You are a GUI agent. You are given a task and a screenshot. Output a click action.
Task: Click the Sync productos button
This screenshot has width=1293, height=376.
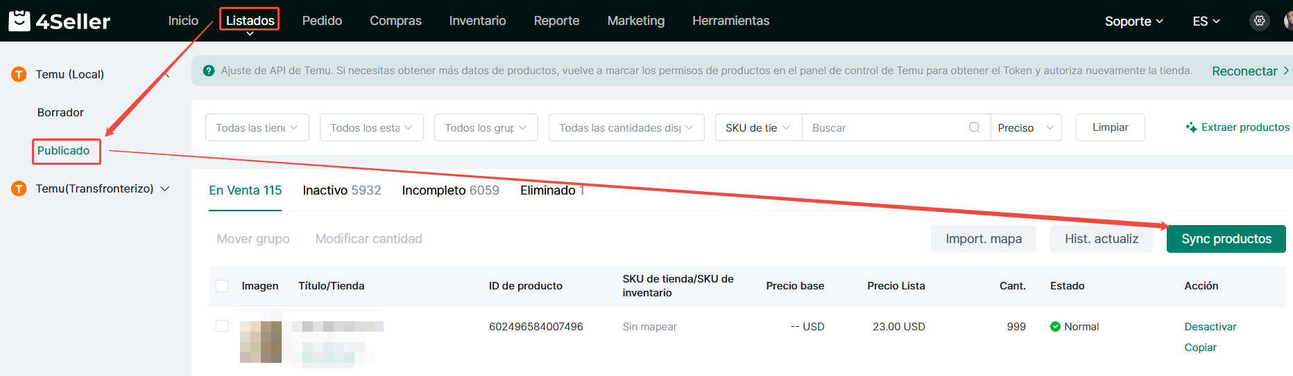(x=1226, y=239)
